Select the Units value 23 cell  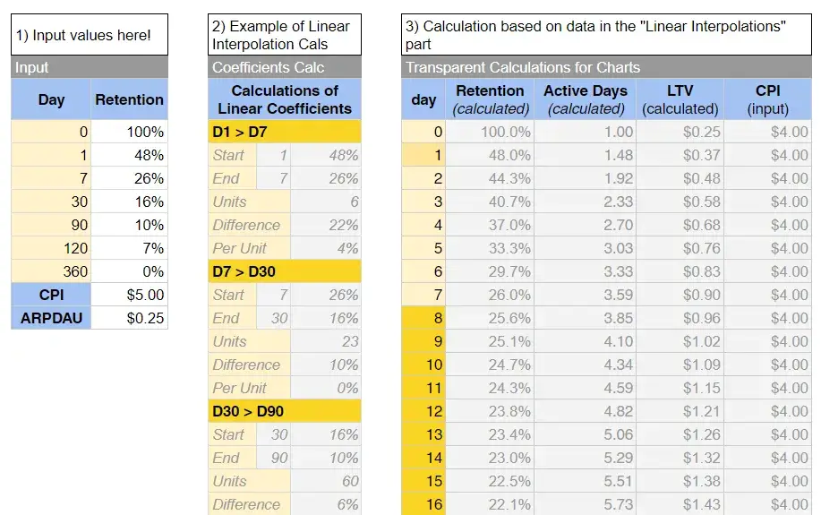[326, 341]
